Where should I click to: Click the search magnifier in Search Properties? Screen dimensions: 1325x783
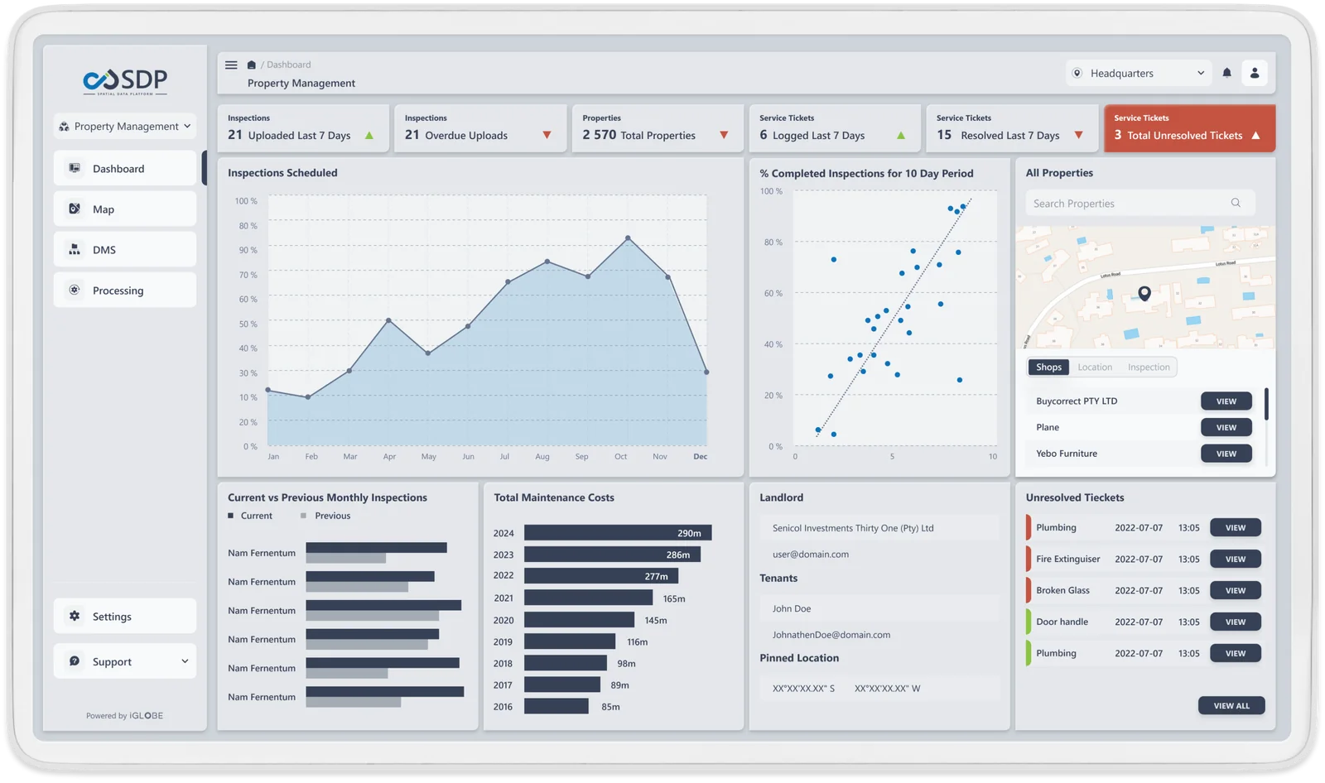[1236, 203]
